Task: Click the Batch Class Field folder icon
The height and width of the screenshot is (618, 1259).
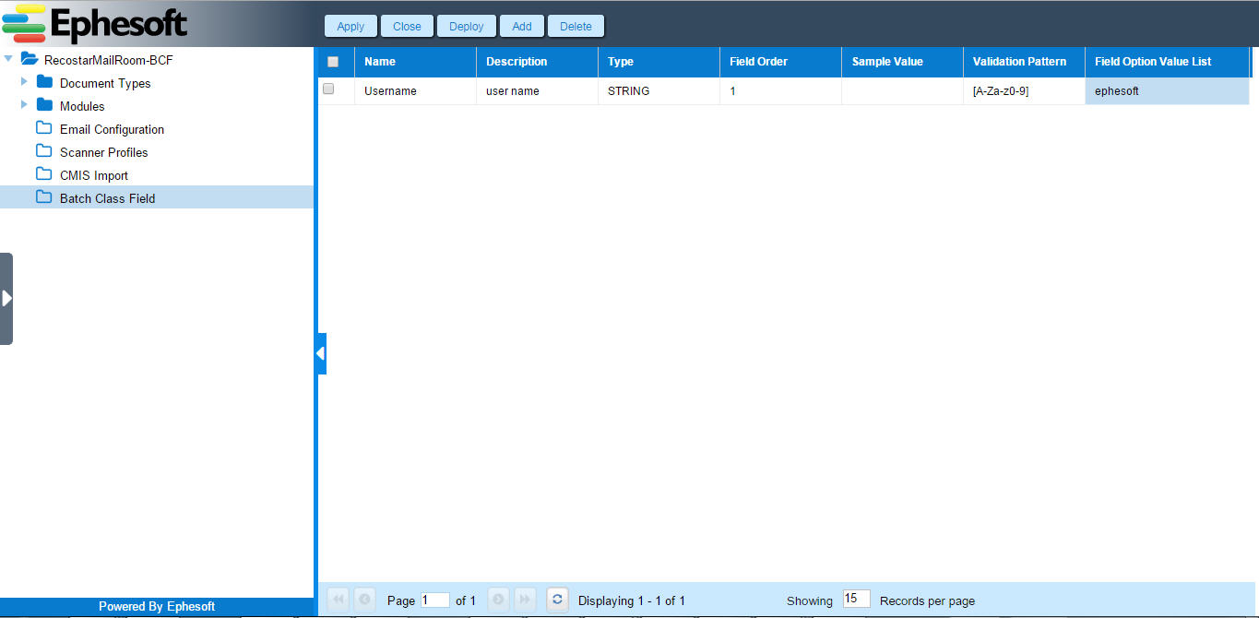Action: point(44,196)
